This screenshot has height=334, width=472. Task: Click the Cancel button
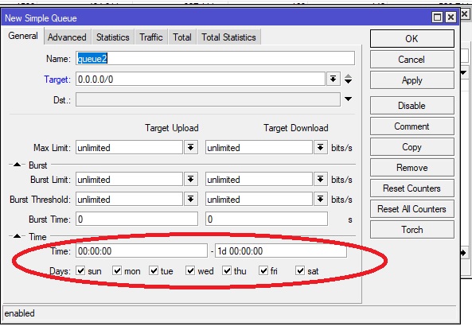412,59
